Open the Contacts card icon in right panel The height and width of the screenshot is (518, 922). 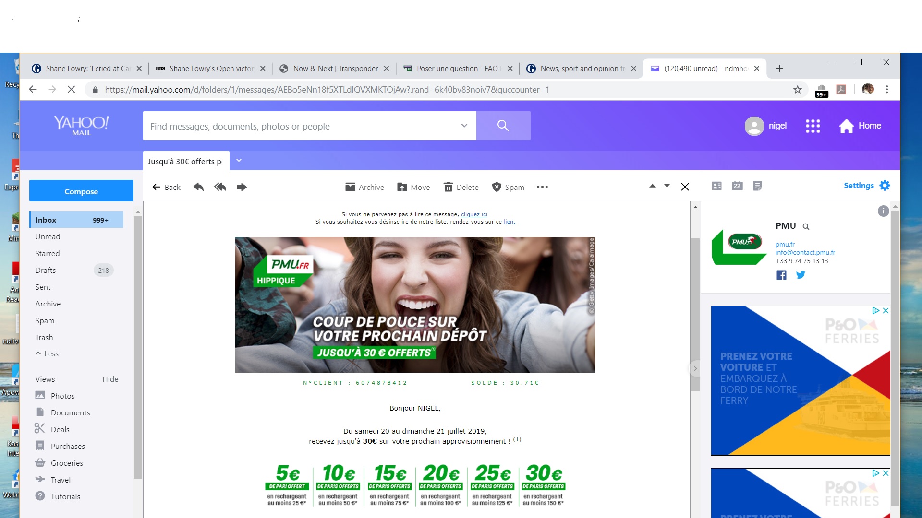716,186
